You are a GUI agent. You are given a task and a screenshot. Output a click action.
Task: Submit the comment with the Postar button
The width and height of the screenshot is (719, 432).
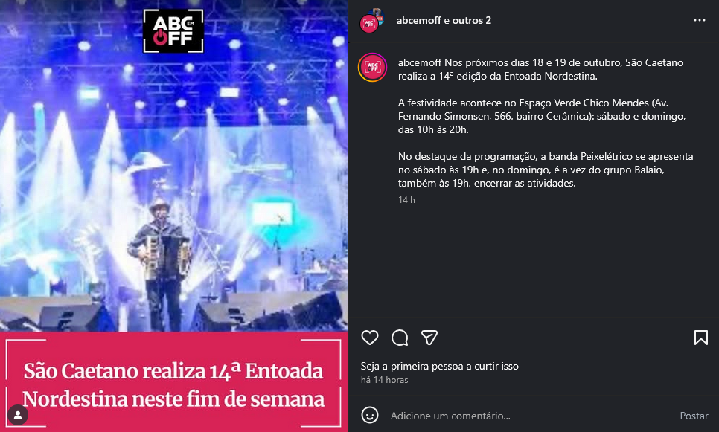tap(694, 416)
